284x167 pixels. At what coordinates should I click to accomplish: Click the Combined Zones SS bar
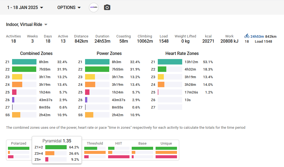point(16,115)
